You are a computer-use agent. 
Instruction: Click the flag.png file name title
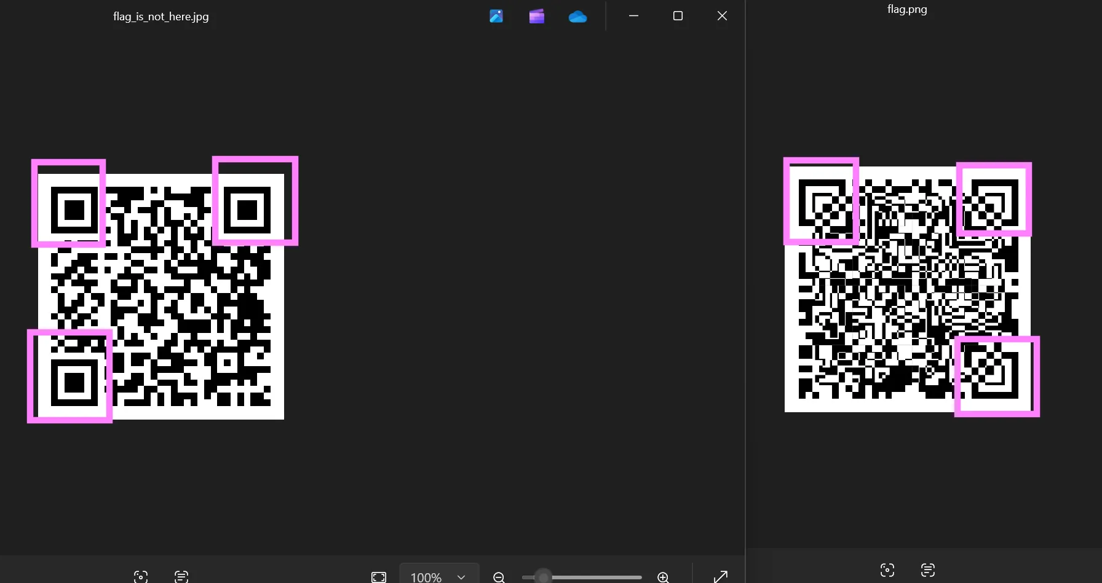tap(907, 9)
